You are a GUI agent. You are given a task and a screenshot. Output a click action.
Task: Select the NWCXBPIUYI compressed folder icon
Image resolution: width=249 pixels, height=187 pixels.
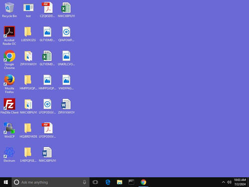28,106
